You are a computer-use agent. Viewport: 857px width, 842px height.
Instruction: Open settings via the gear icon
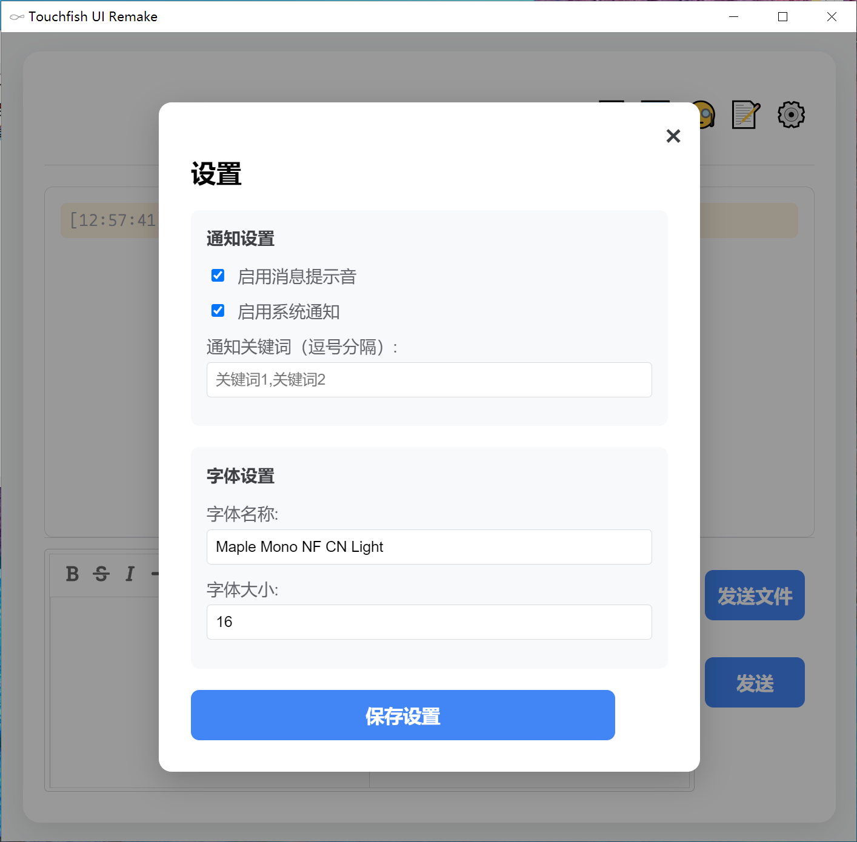click(791, 114)
